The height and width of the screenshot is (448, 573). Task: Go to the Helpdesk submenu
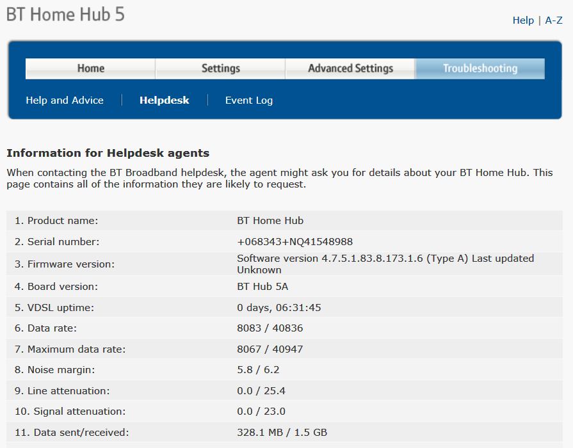pyautogui.click(x=165, y=100)
